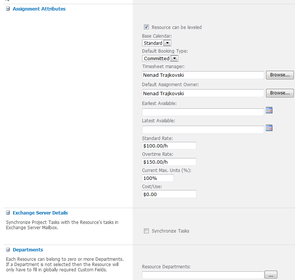Click the Resource Departments ellipsis button
The width and height of the screenshot is (295, 280).
coord(271,275)
